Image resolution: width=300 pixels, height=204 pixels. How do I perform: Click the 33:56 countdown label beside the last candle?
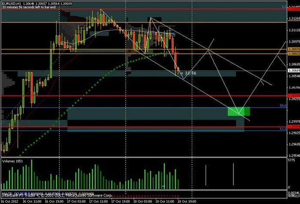tap(190, 73)
